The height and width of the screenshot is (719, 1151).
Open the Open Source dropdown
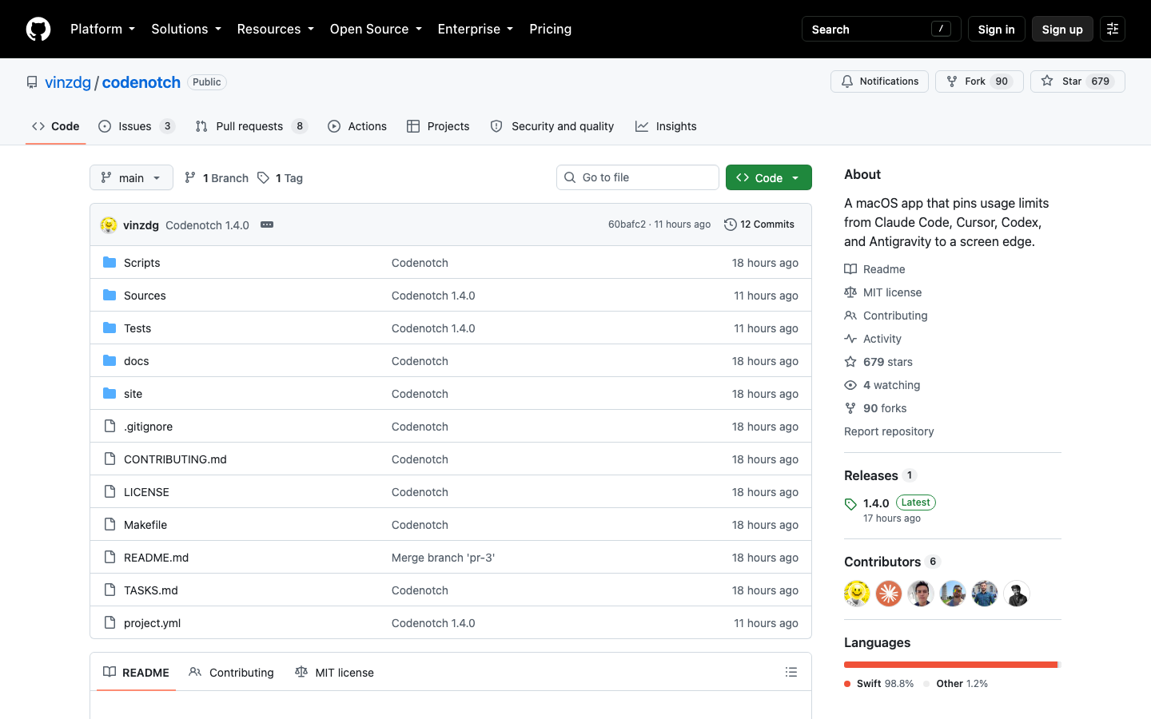tap(376, 29)
